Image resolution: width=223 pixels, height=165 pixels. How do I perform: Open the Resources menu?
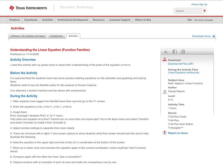(99, 20)
